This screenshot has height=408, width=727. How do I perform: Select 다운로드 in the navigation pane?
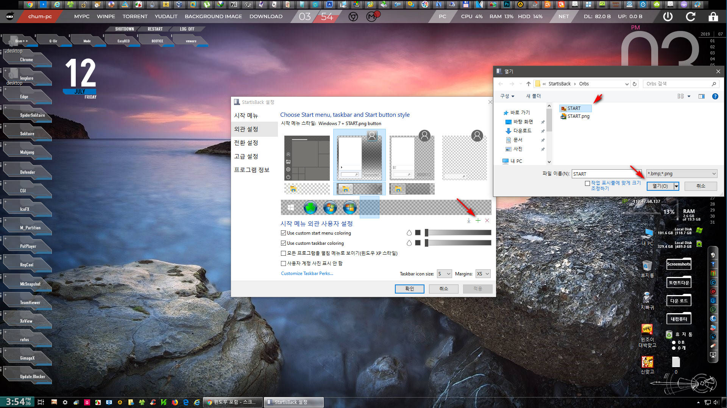[x=522, y=131]
